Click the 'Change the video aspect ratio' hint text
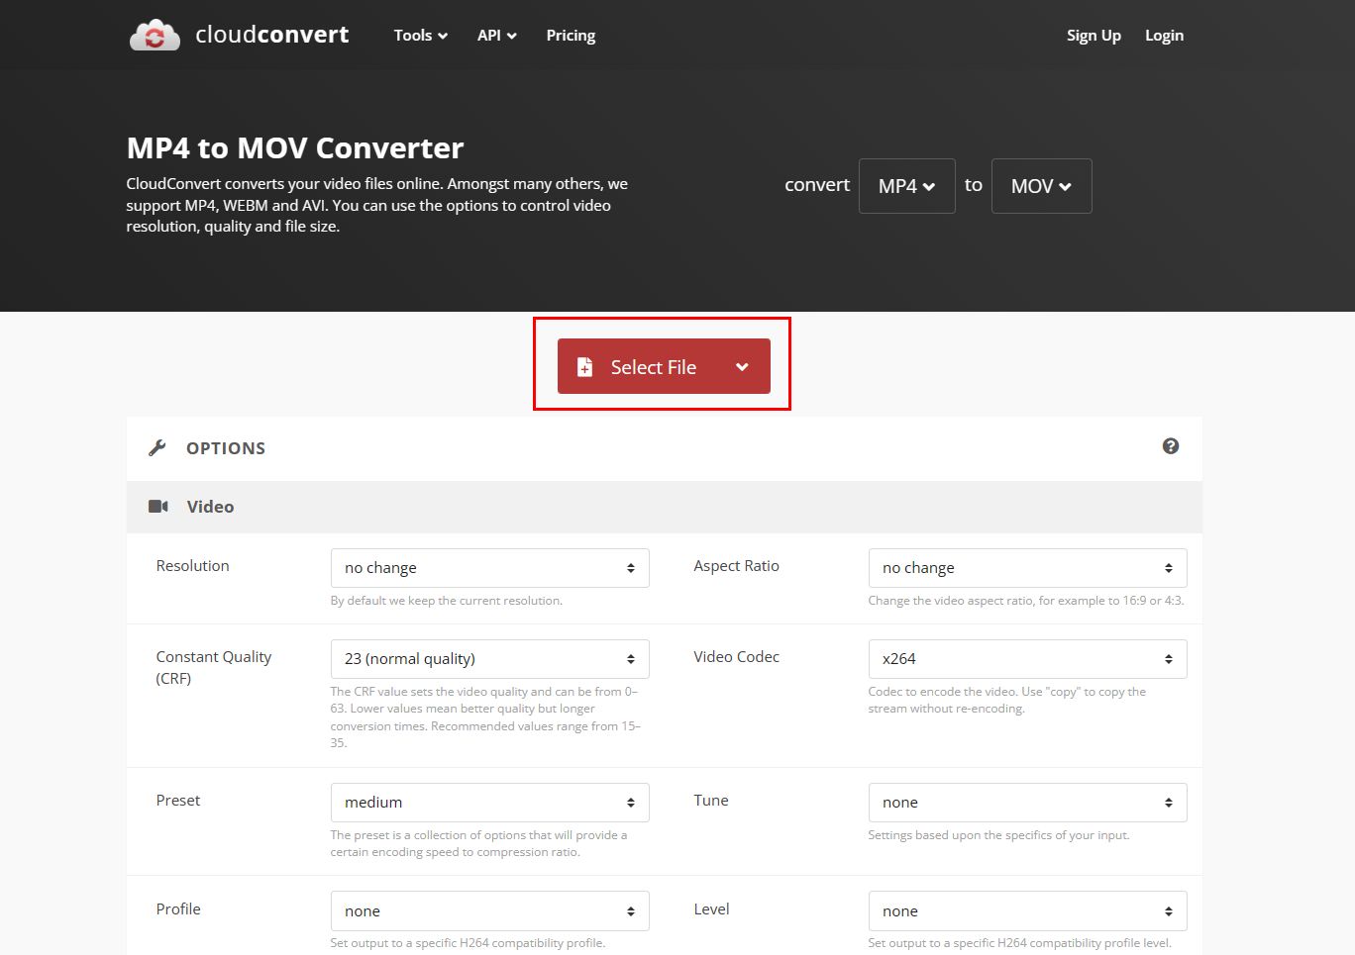The width and height of the screenshot is (1355, 955). click(x=1026, y=601)
